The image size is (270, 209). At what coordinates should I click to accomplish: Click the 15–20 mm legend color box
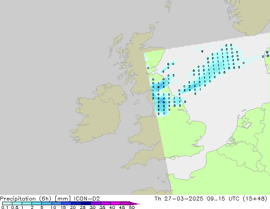pyautogui.click(x=66, y=203)
